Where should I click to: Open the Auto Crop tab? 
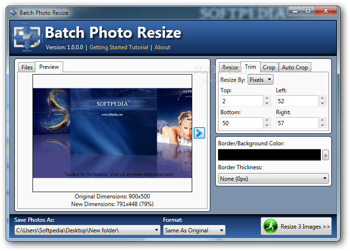pyautogui.click(x=295, y=67)
